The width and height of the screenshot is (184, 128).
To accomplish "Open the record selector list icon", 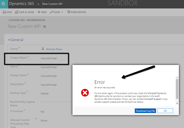I will tap(44, 27).
